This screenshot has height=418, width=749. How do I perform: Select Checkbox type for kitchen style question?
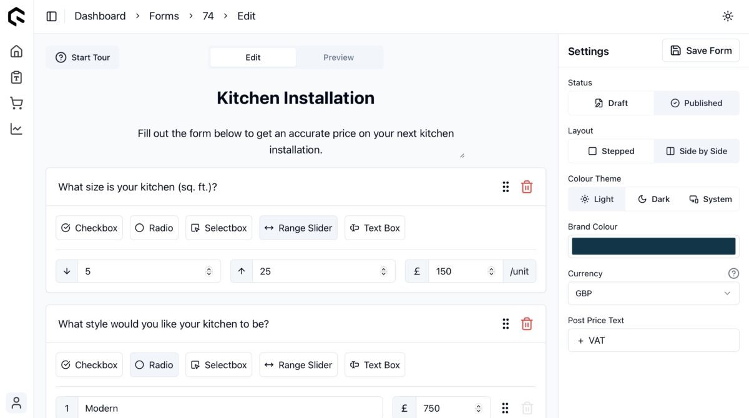click(x=89, y=365)
